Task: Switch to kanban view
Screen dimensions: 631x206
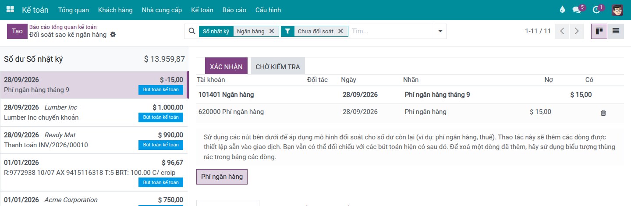Action: click(x=599, y=31)
